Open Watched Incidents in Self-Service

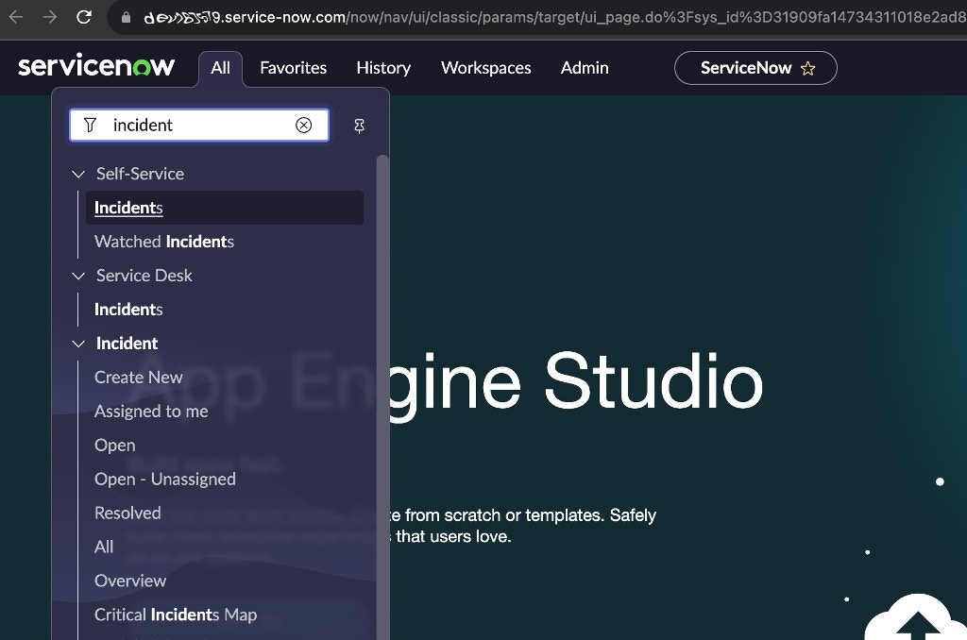coord(164,242)
